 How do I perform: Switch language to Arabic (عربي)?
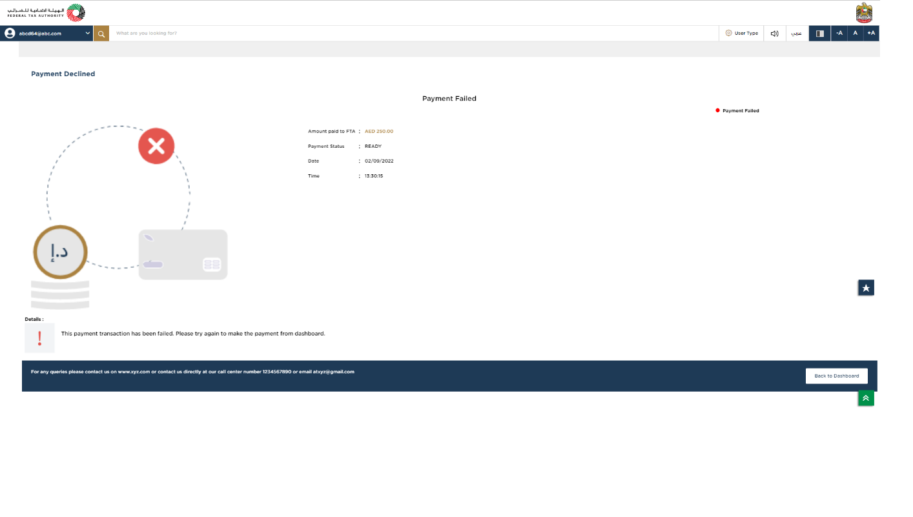pyautogui.click(x=797, y=33)
